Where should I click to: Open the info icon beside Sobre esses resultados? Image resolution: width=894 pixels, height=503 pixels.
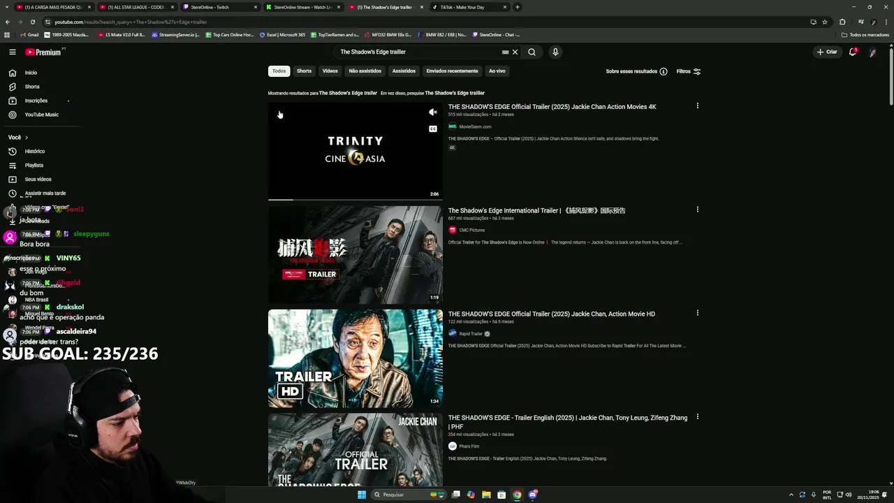[664, 71]
